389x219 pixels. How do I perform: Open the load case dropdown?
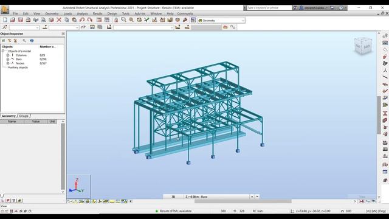click(171, 27)
